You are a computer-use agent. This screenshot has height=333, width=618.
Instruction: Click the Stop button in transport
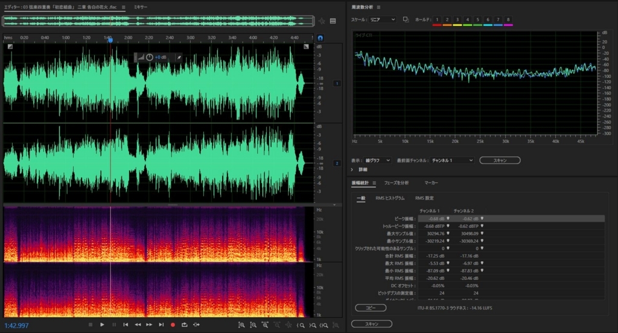(x=91, y=325)
